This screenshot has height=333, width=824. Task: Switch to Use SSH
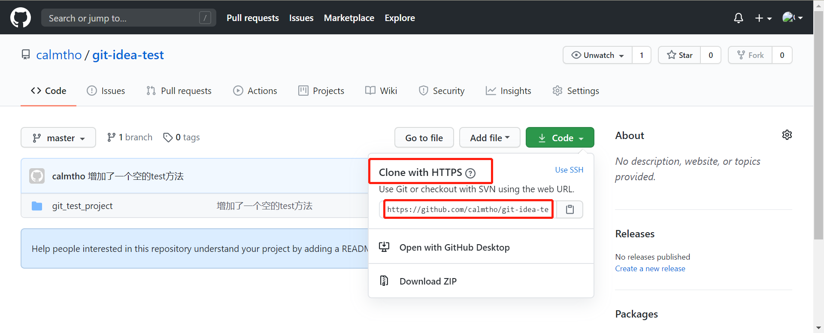click(569, 170)
